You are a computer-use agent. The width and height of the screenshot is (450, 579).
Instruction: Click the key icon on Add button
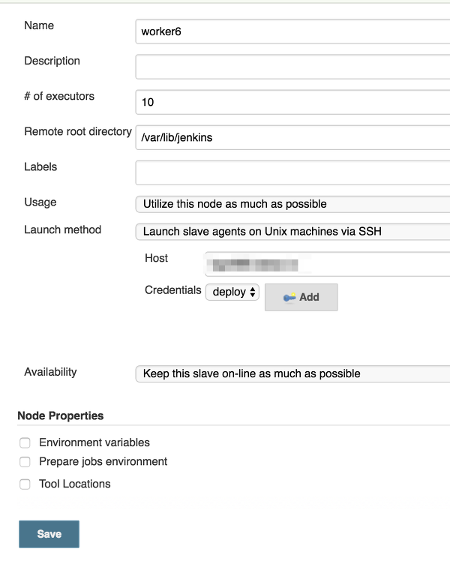[289, 297]
